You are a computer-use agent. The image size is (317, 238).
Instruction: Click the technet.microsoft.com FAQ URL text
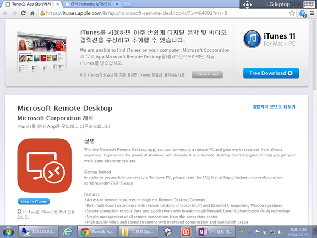coord(183,180)
